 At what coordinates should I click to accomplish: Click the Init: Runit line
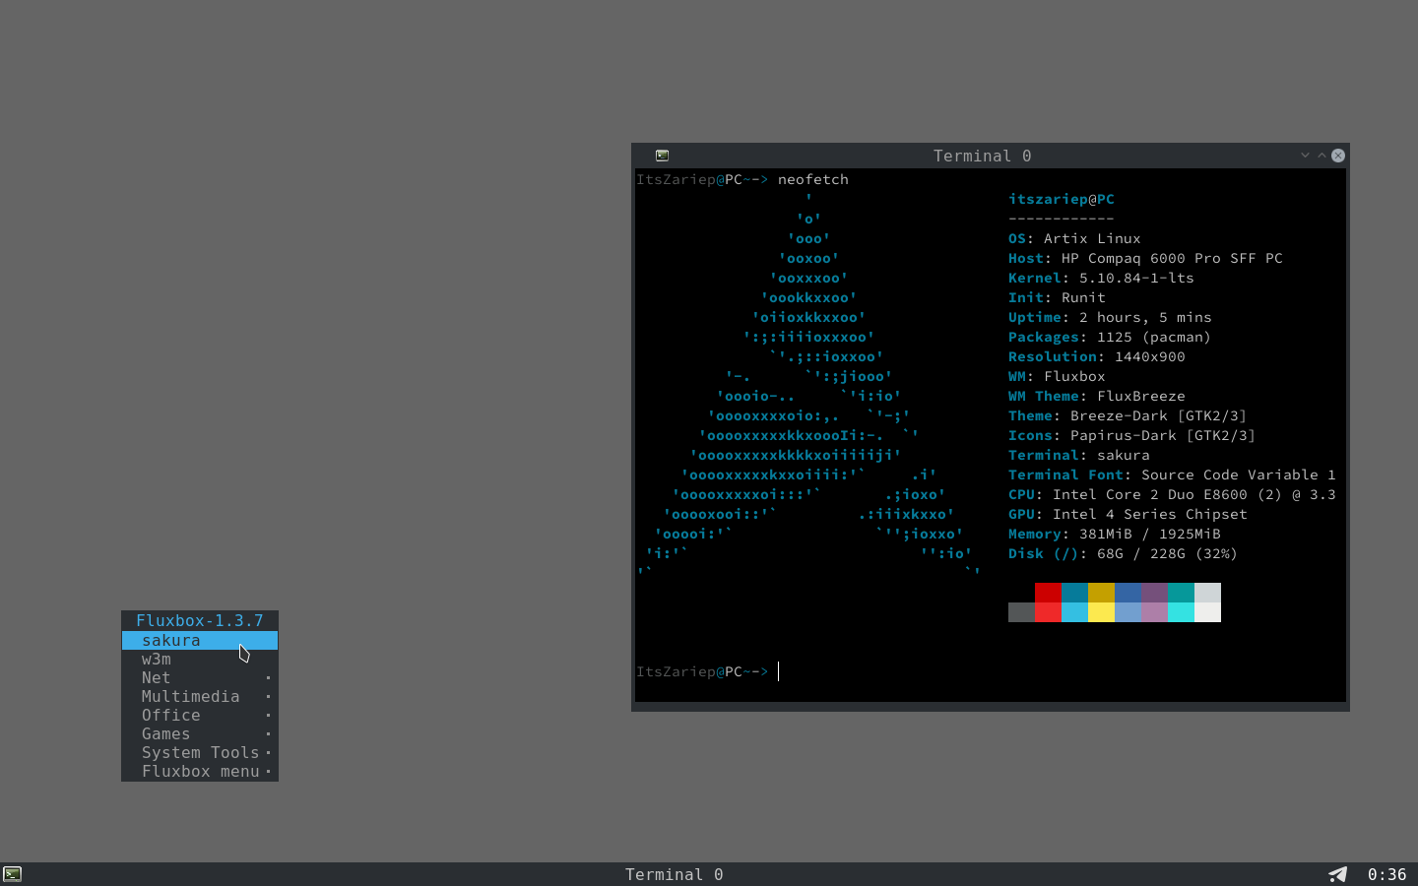[x=1057, y=297]
